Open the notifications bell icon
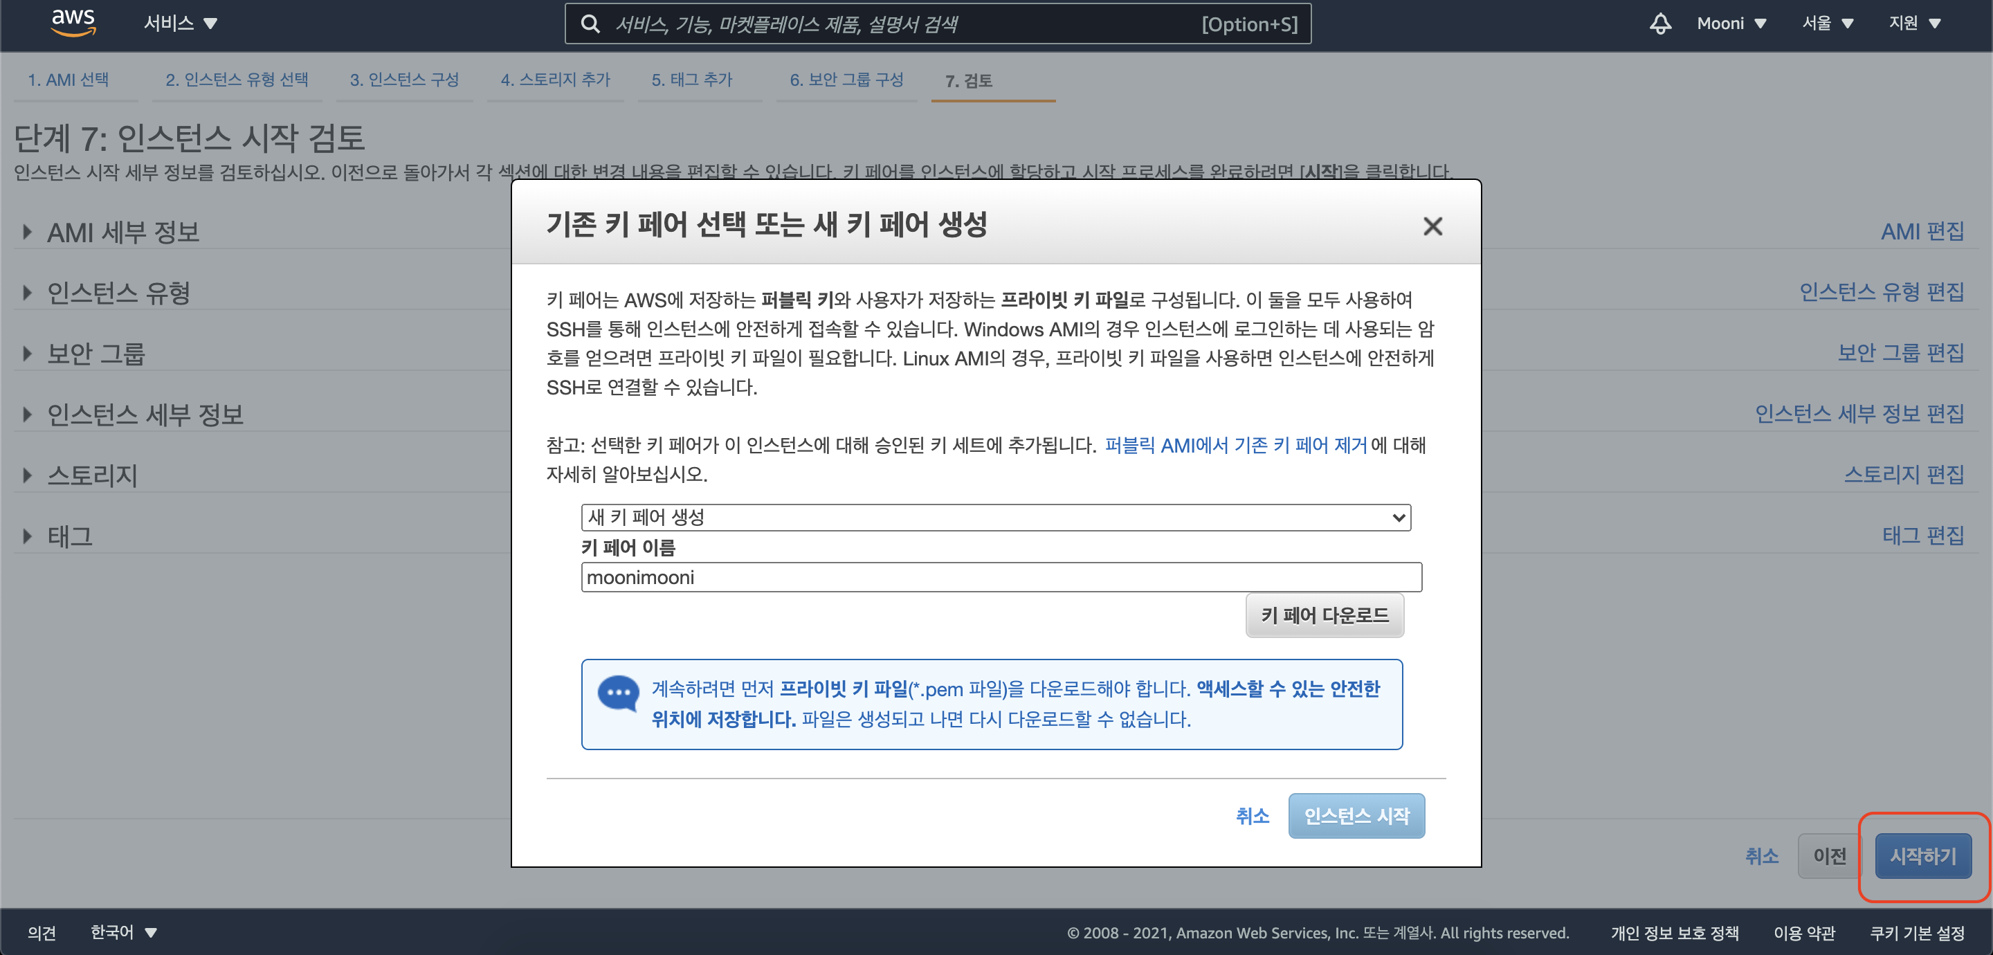The image size is (1993, 955). 1660,24
